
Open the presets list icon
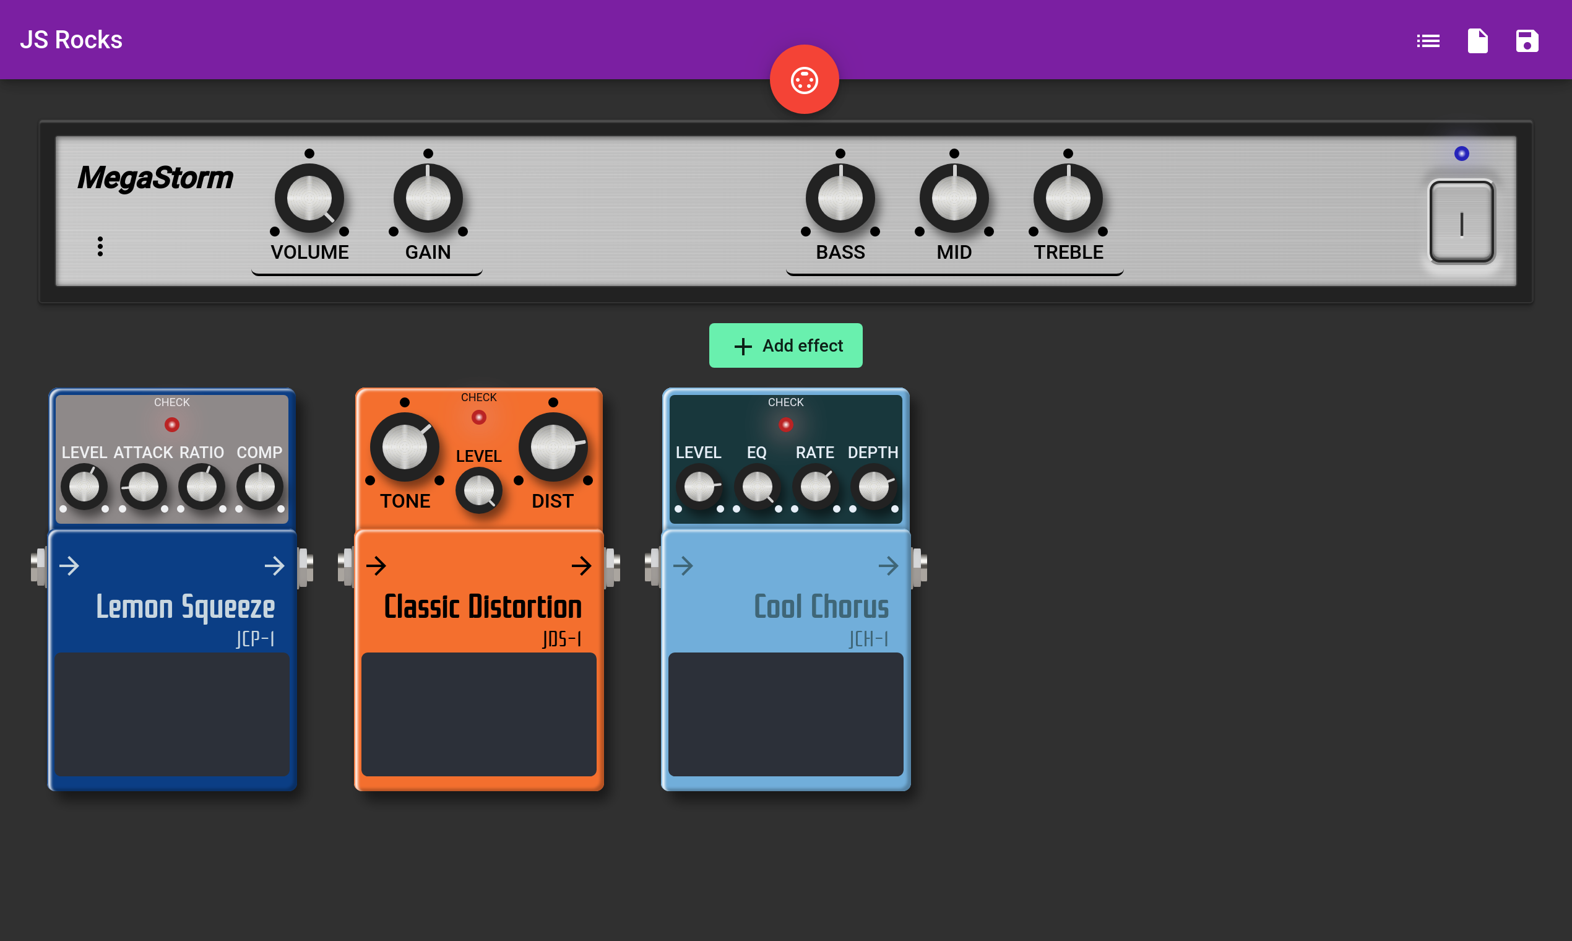[x=1428, y=41]
